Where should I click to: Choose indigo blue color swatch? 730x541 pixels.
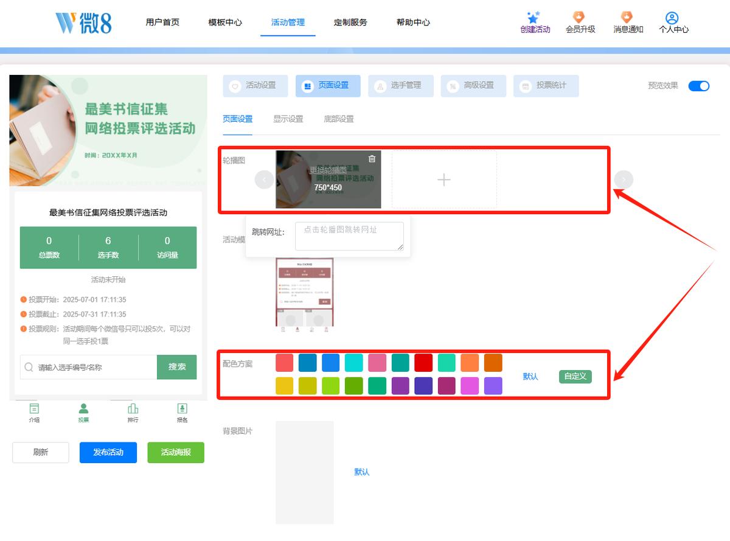point(423,386)
